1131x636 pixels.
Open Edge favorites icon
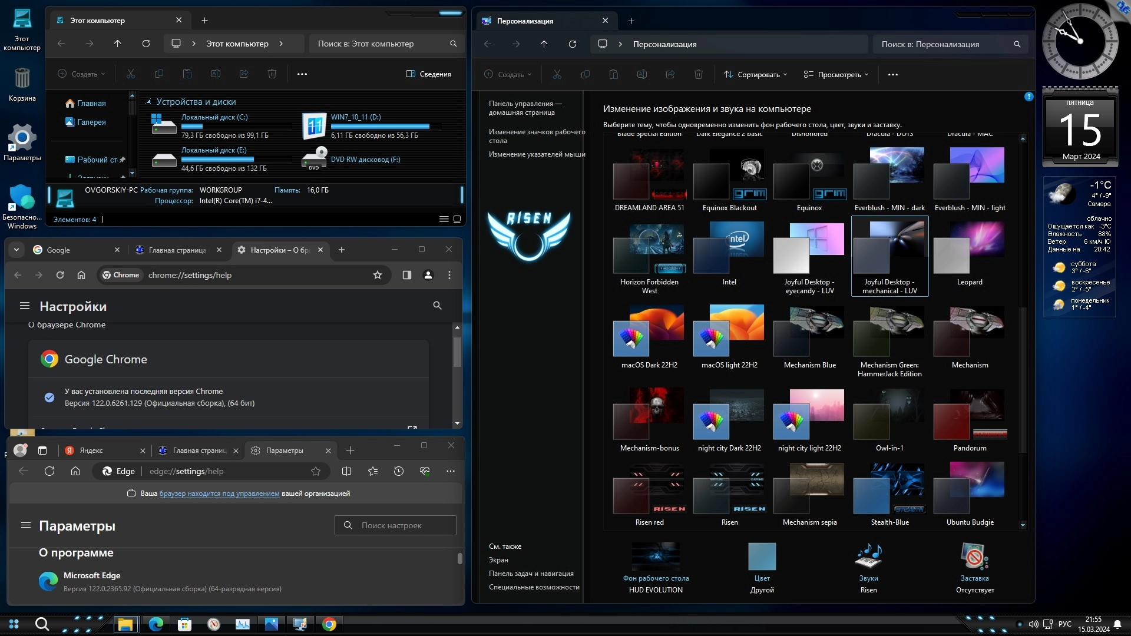coord(373,471)
